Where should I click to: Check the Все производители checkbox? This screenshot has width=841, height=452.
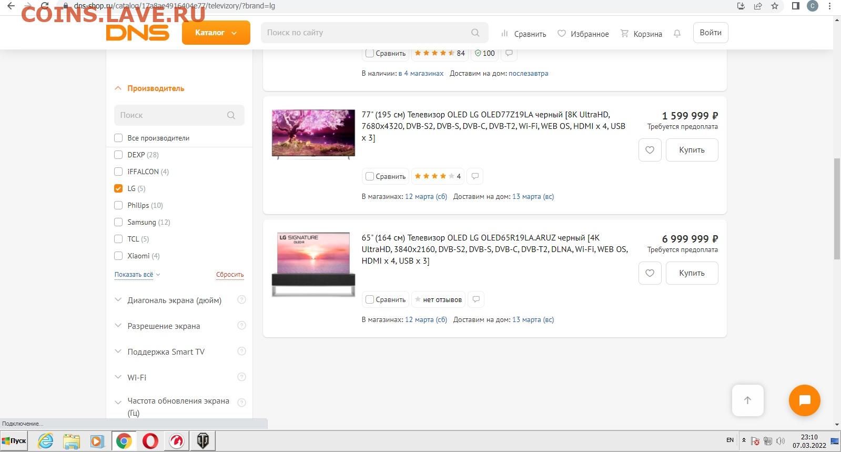(118, 138)
